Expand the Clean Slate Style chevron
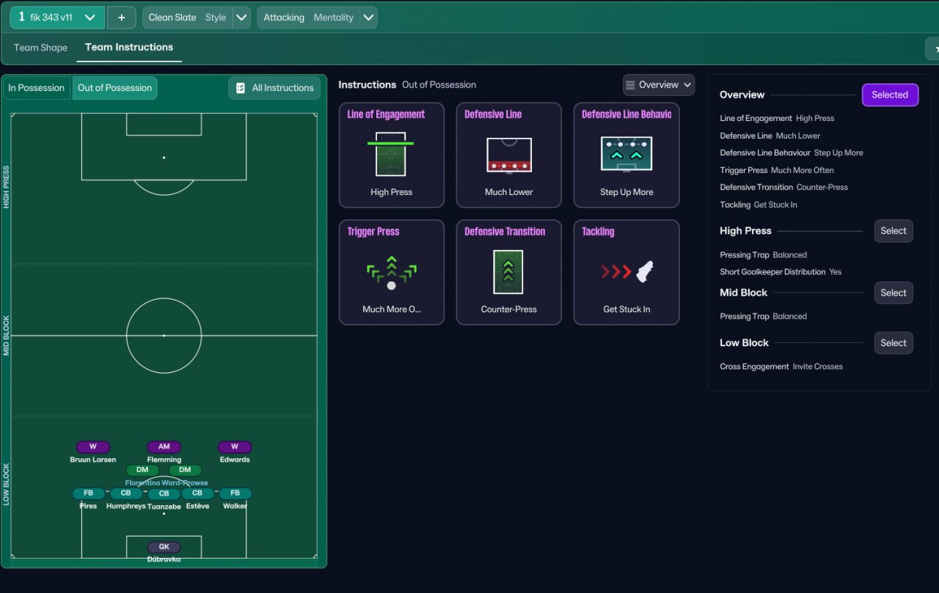The image size is (939, 593). (242, 18)
